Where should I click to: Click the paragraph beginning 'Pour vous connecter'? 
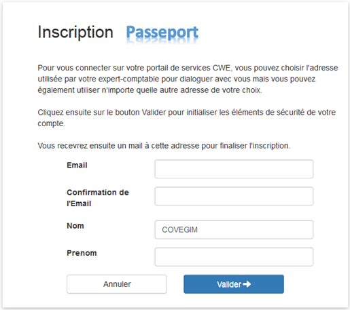click(x=188, y=79)
